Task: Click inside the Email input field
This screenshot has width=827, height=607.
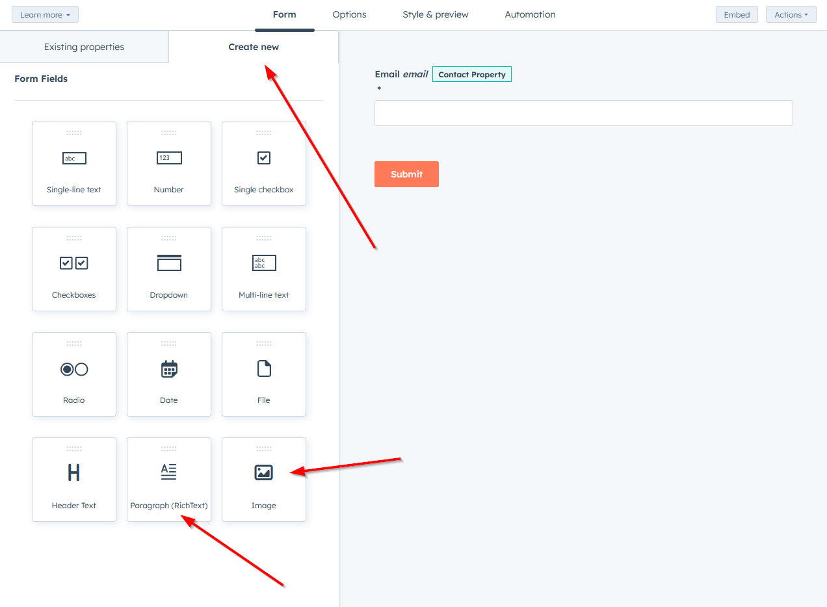Action: pyautogui.click(x=583, y=112)
